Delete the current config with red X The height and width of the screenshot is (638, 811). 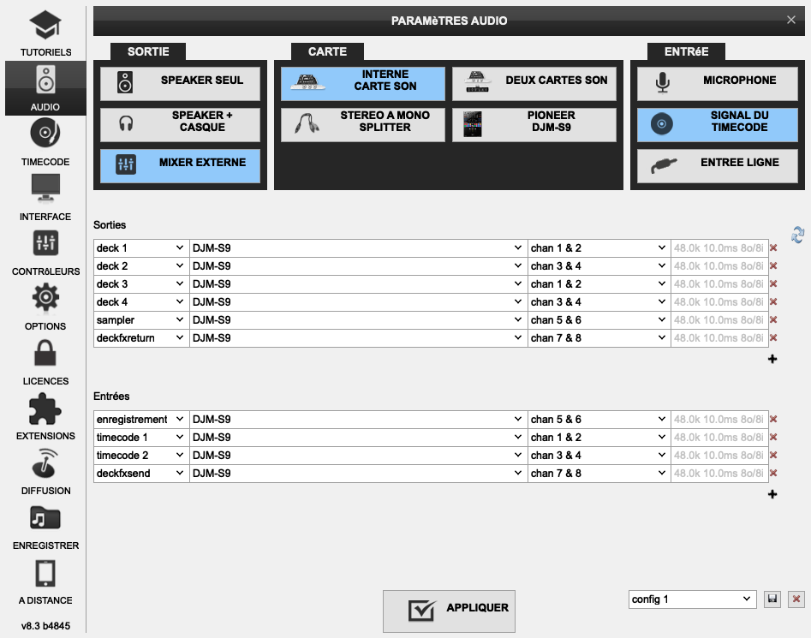click(796, 599)
